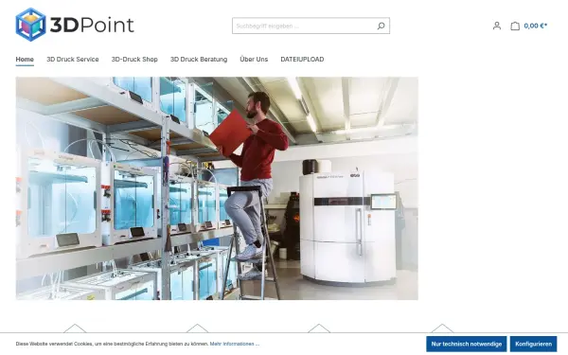Screen dimensions: 568x355
Task: Open the shopping cart icon
Action: pyautogui.click(x=515, y=26)
